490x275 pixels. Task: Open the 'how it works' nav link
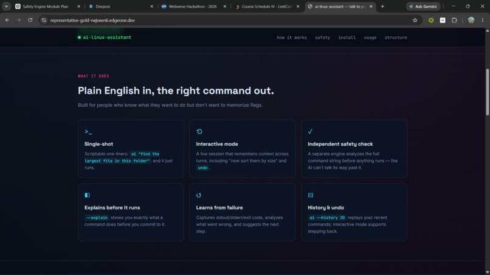pyautogui.click(x=292, y=38)
